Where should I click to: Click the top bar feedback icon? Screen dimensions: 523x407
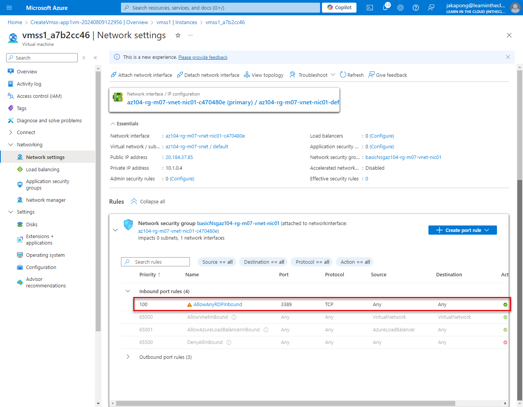(431, 8)
